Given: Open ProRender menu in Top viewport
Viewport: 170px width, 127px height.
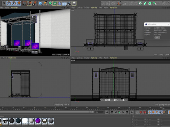Looking at the screenshot, I should coord(113,8).
